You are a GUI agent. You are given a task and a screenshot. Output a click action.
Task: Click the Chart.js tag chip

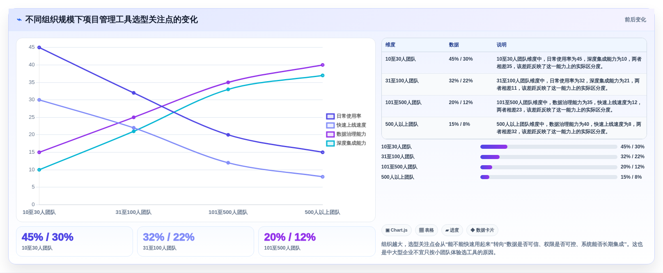[397, 230]
